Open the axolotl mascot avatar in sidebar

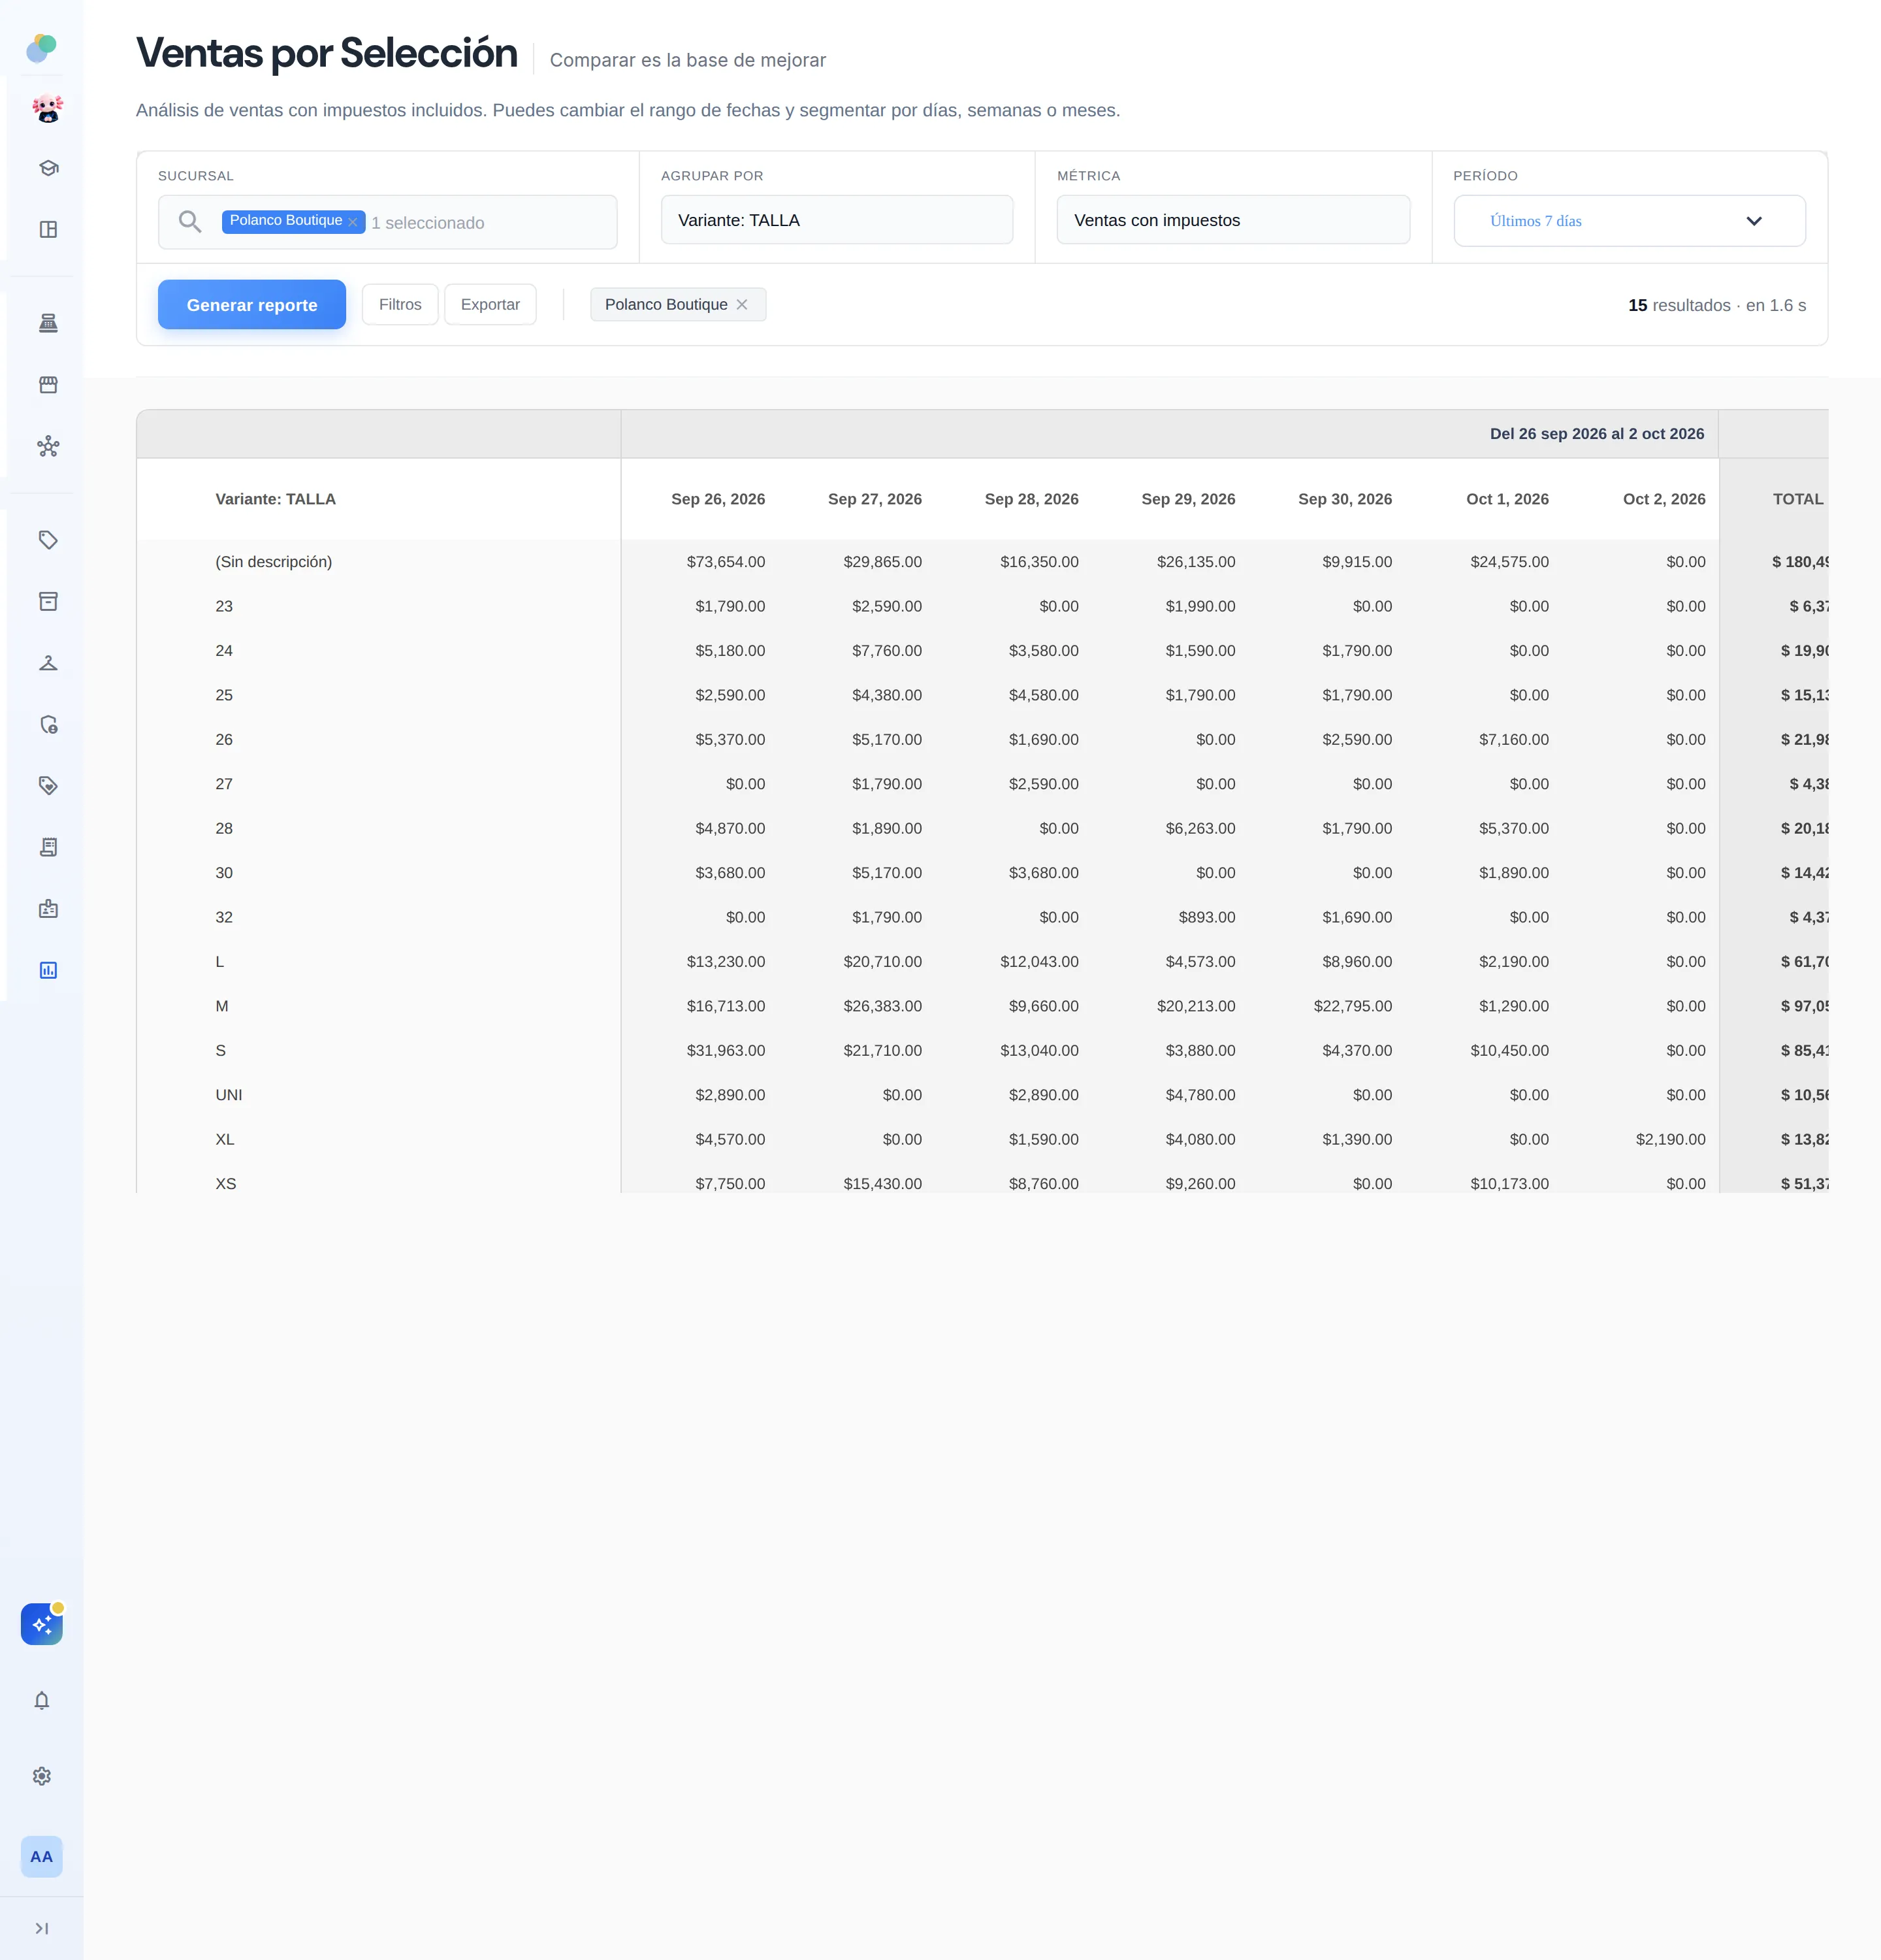tap(47, 108)
